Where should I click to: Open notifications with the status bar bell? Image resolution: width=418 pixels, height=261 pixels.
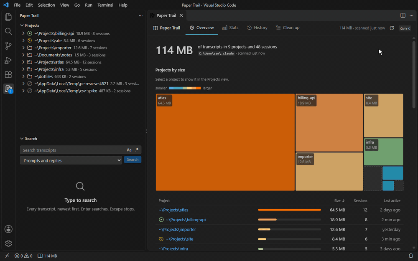(x=411, y=256)
